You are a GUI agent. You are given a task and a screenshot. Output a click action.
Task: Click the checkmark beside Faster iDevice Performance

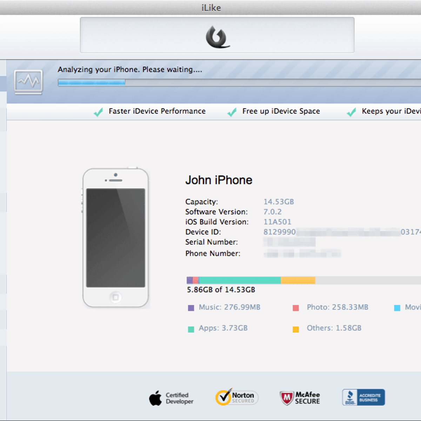[98, 112]
